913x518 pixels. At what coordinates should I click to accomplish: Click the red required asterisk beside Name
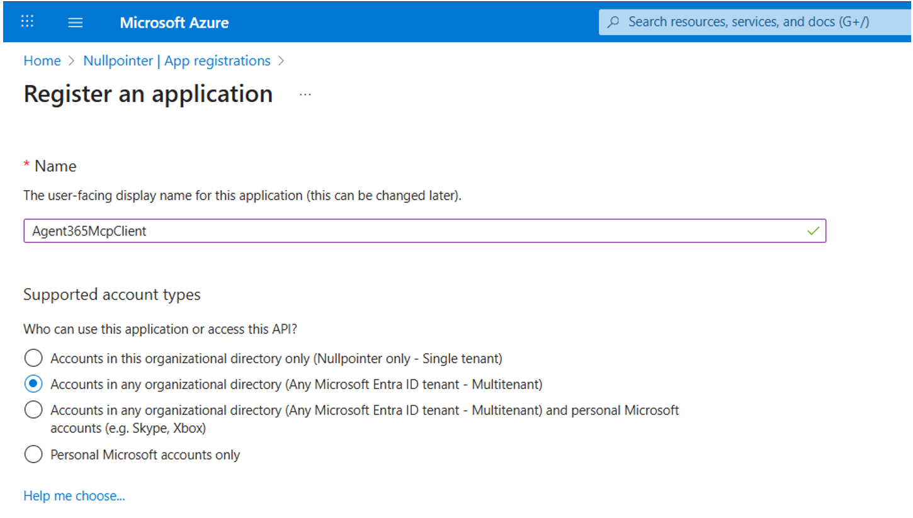point(26,166)
